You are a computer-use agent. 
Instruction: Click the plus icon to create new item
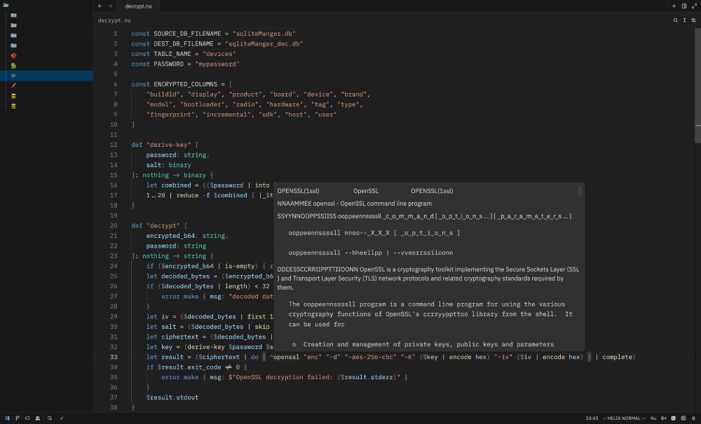pyautogui.click(x=674, y=6)
